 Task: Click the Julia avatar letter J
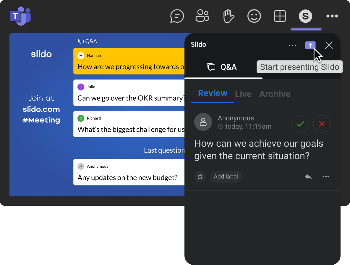[x=81, y=87]
